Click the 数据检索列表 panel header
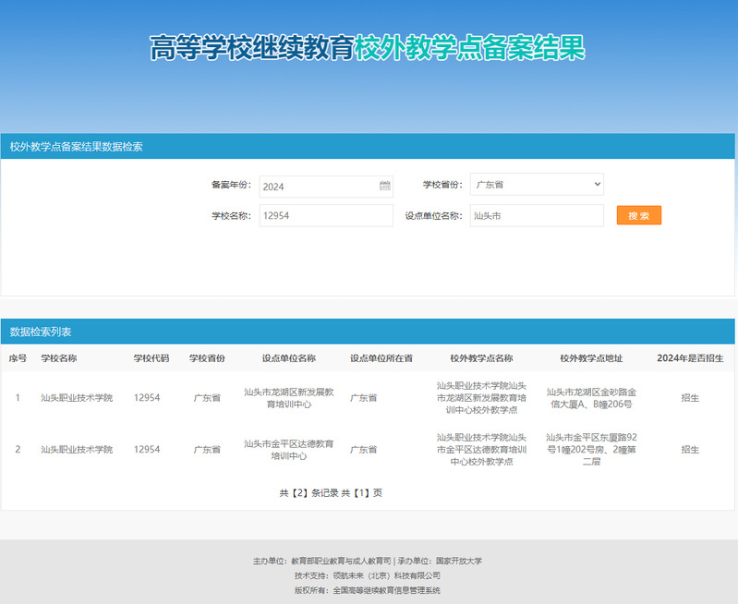The width and height of the screenshot is (738, 604). [x=41, y=332]
